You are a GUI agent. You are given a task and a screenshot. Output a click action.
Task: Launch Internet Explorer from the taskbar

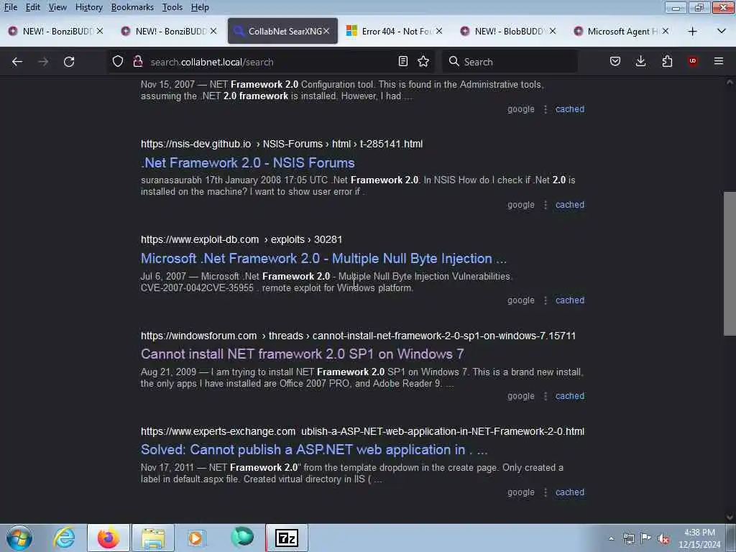64,538
